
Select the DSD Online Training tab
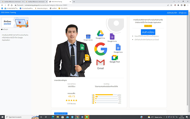point(60,2)
